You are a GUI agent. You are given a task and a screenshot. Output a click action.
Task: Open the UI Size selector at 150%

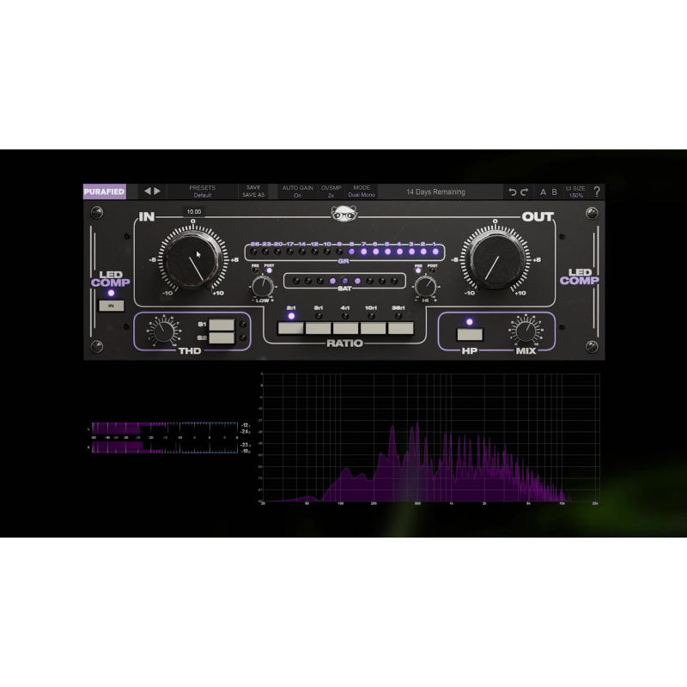point(575,192)
